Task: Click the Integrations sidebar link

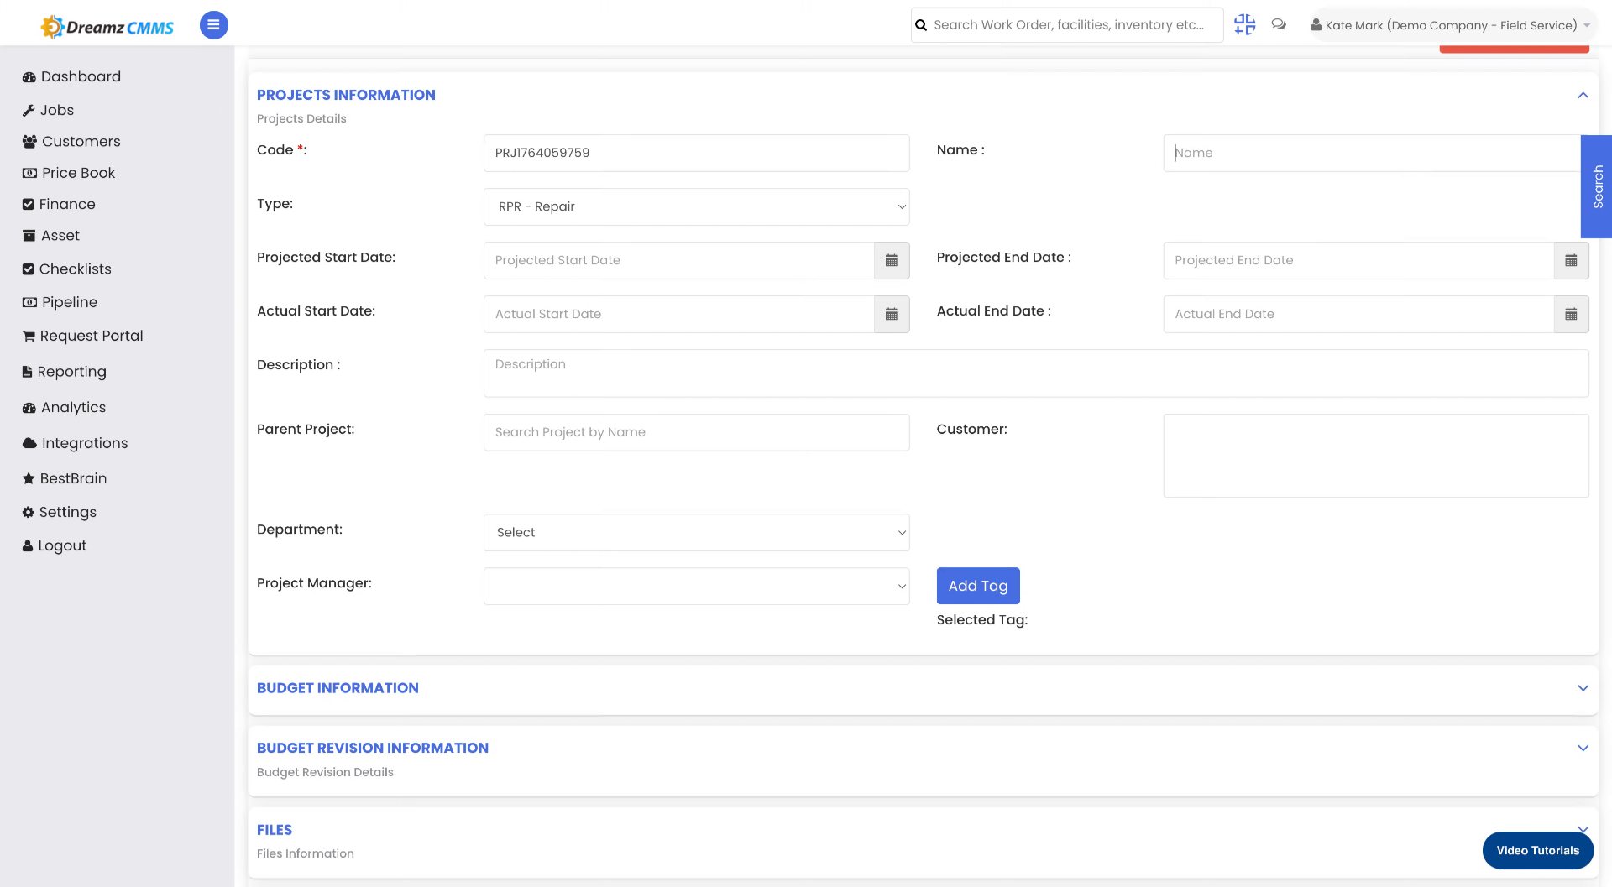Action: pos(76,443)
